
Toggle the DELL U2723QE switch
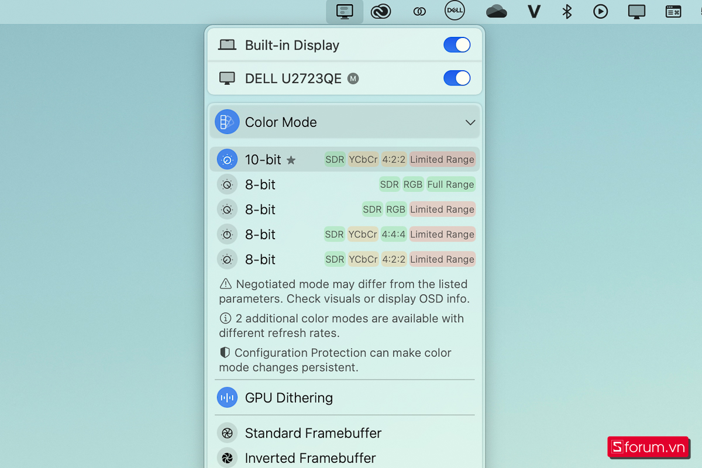coord(457,78)
